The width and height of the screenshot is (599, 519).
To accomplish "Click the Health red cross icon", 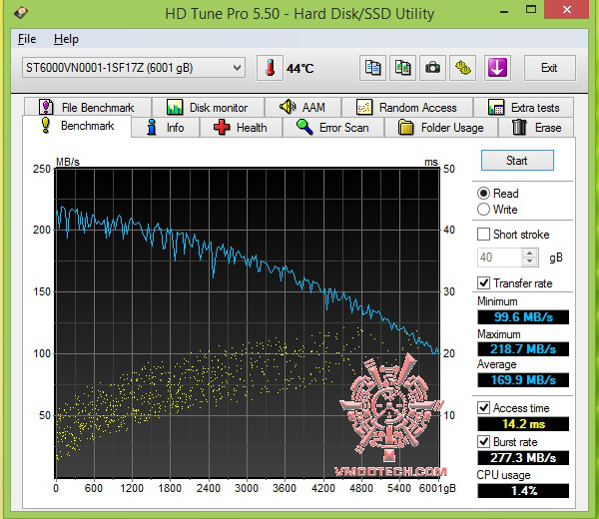I will 222,127.
